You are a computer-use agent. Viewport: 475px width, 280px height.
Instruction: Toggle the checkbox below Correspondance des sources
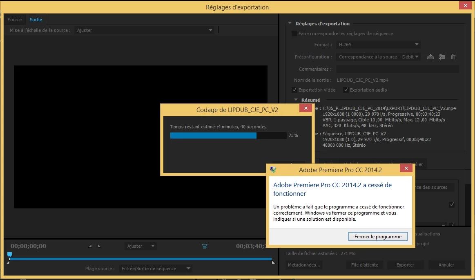click(452, 204)
